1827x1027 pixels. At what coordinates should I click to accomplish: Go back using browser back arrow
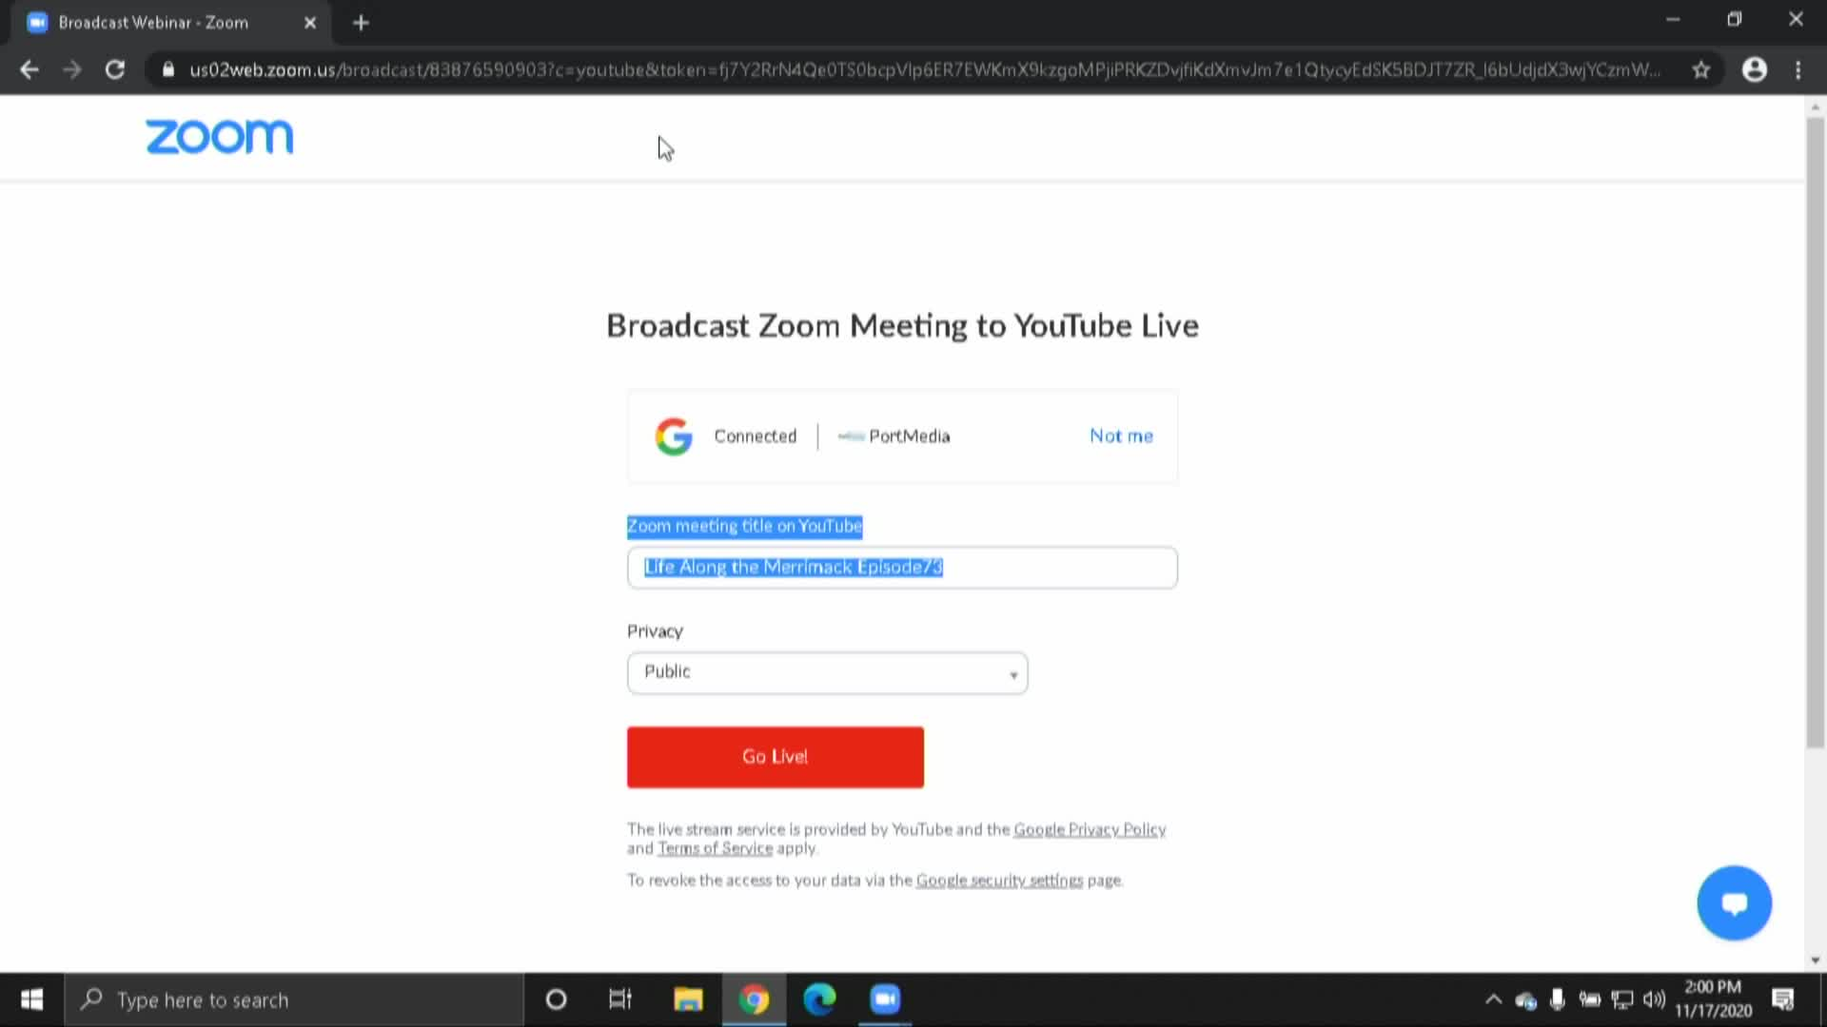pos(29,69)
